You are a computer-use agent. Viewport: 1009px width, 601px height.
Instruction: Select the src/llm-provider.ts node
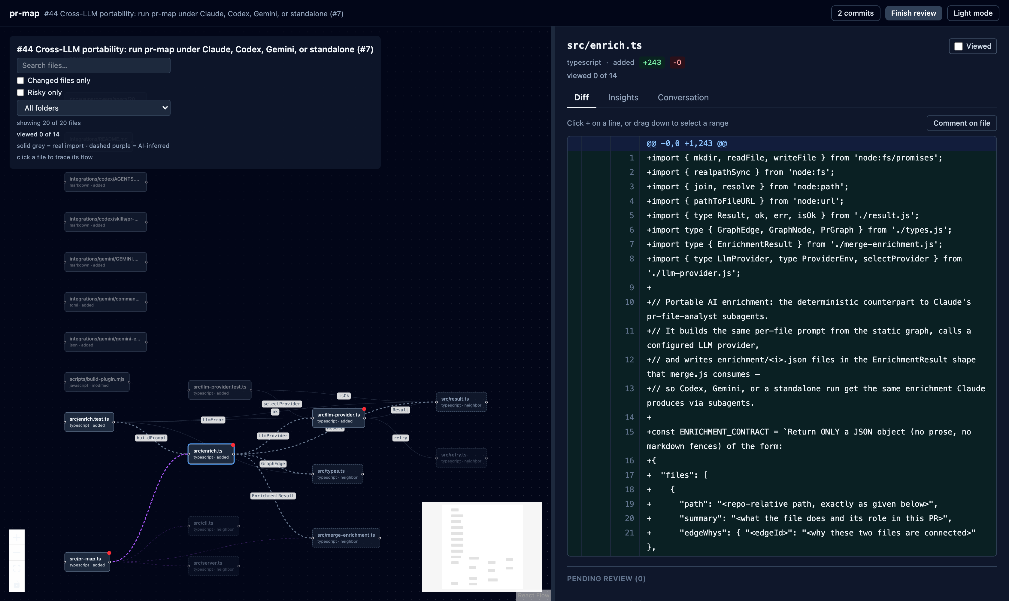click(x=338, y=418)
